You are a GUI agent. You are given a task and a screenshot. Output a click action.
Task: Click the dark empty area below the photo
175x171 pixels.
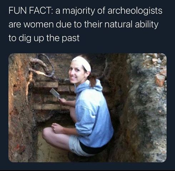coord(87,166)
